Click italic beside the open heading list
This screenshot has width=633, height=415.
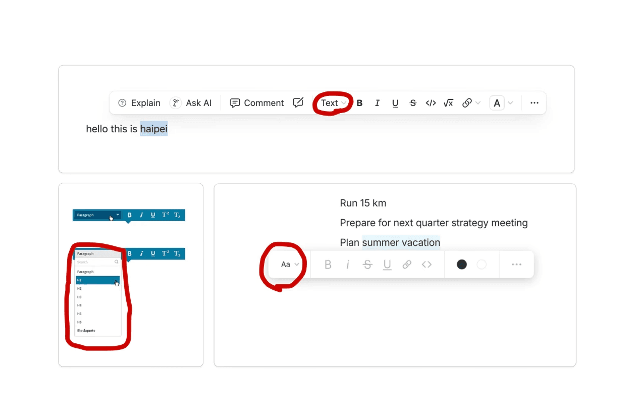pos(141,253)
